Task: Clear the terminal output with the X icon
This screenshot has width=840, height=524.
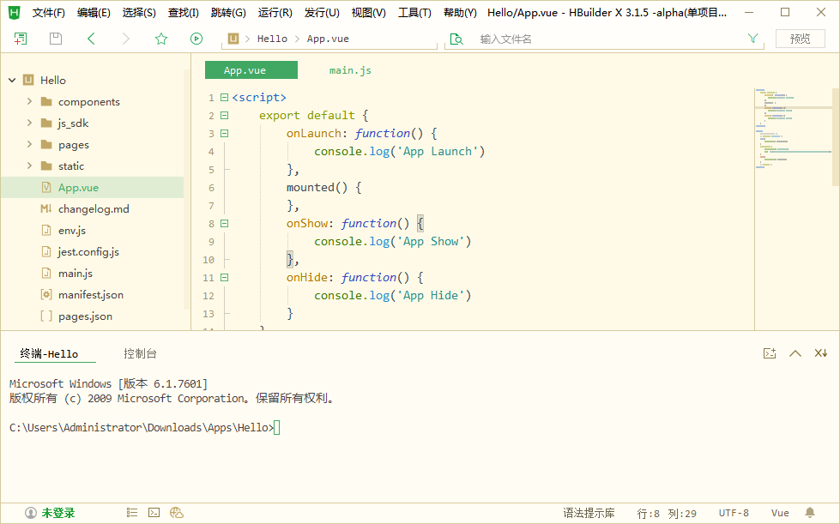Action: pyautogui.click(x=820, y=352)
